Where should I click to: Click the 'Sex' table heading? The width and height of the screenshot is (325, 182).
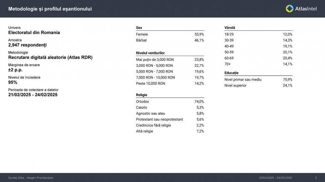(139, 28)
